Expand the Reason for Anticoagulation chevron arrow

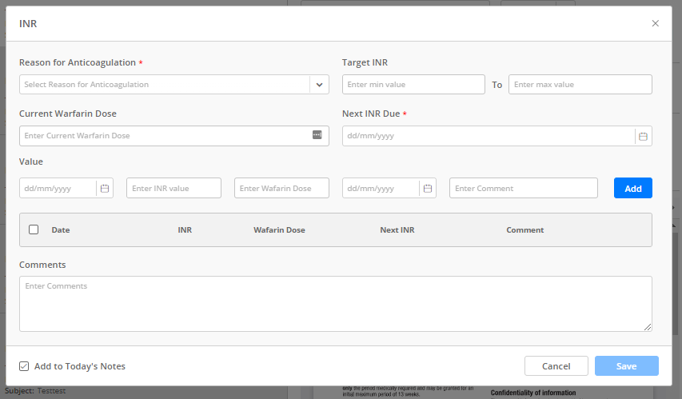(319, 85)
